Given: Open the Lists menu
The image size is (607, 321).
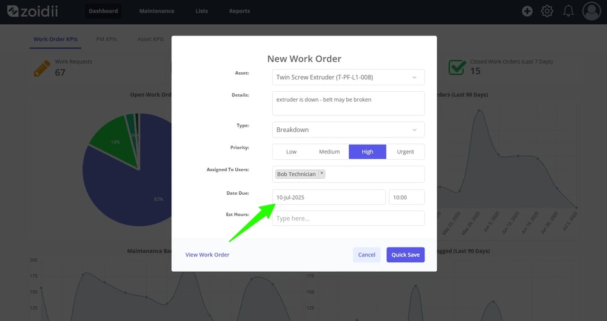Looking at the screenshot, I should pos(202,11).
